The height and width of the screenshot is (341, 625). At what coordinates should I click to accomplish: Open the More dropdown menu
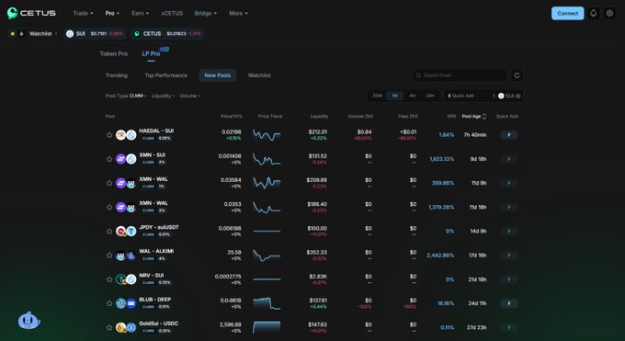tap(238, 13)
